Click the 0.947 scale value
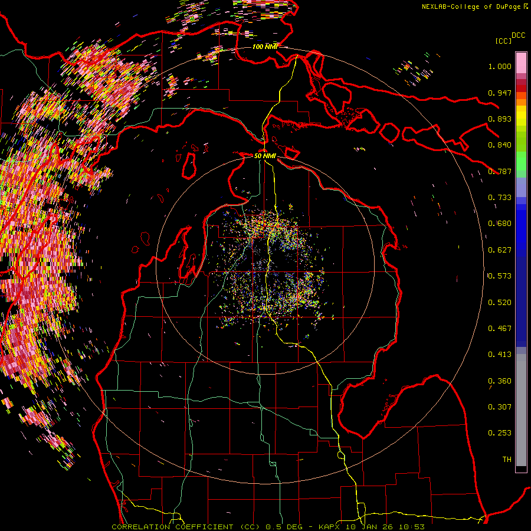The height and width of the screenshot is (531, 531). [x=500, y=93]
